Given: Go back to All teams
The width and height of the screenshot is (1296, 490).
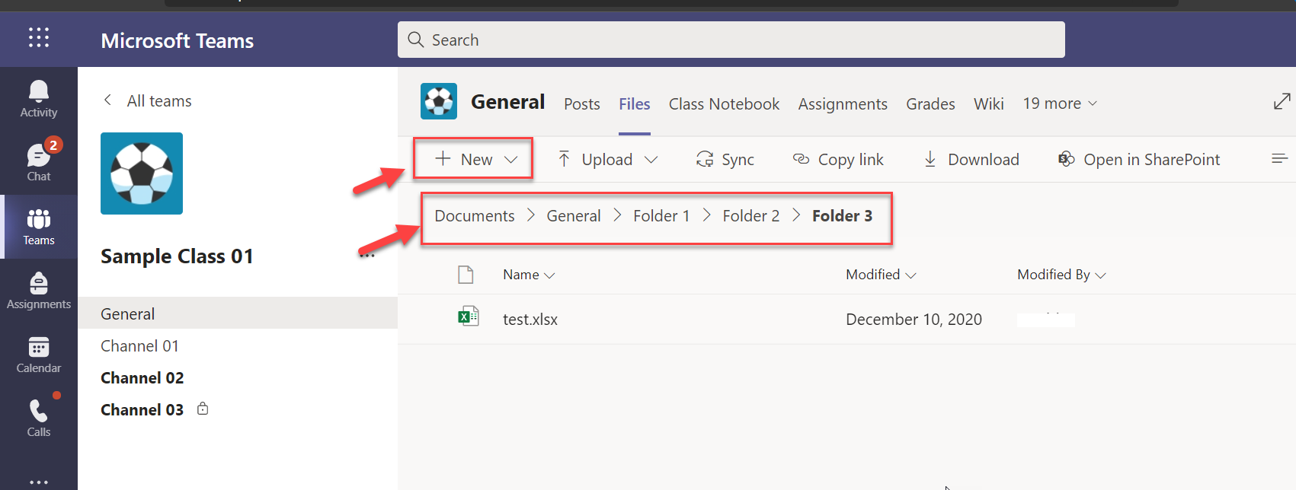Looking at the screenshot, I should tap(159, 100).
